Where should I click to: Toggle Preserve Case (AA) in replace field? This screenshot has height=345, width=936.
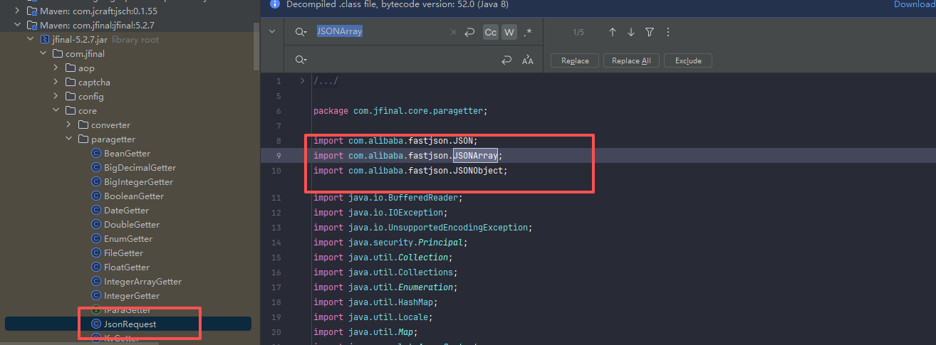click(x=528, y=60)
